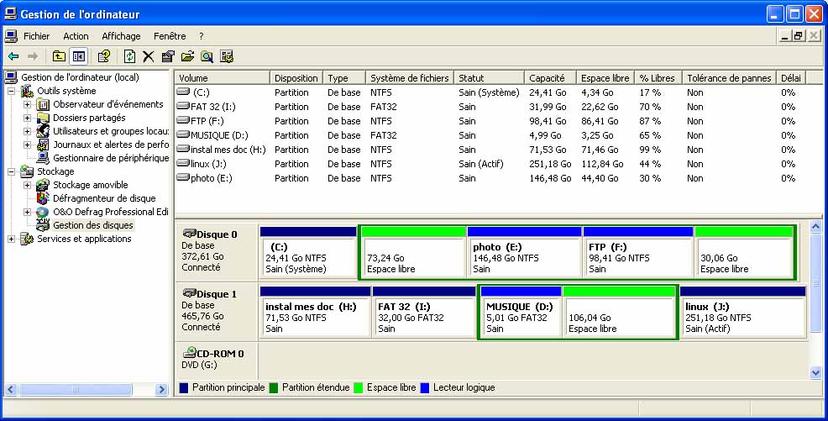
Task: Click the Services et applications icon
Action: pyautogui.click(x=26, y=239)
